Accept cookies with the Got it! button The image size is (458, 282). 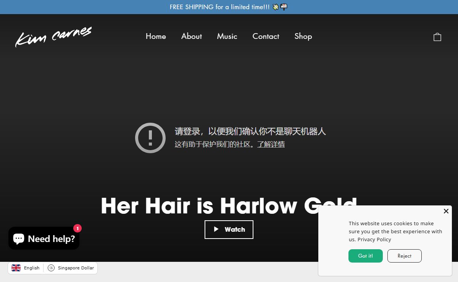pos(365,256)
